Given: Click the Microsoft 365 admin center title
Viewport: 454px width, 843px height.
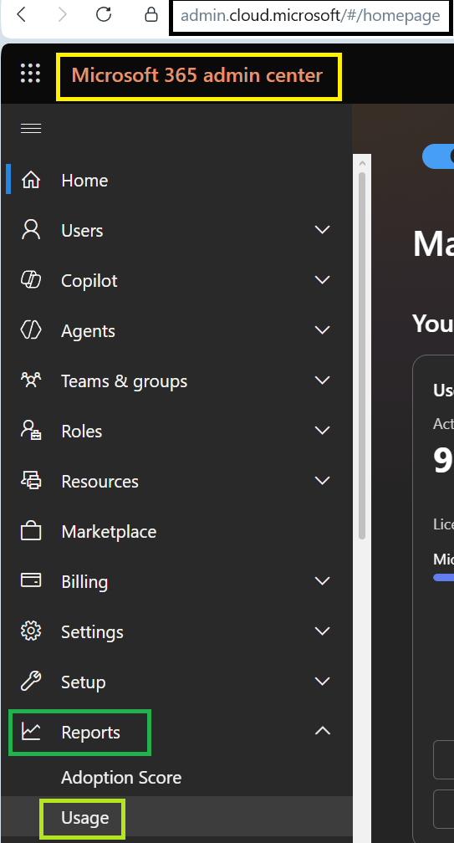Looking at the screenshot, I should [197, 75].
